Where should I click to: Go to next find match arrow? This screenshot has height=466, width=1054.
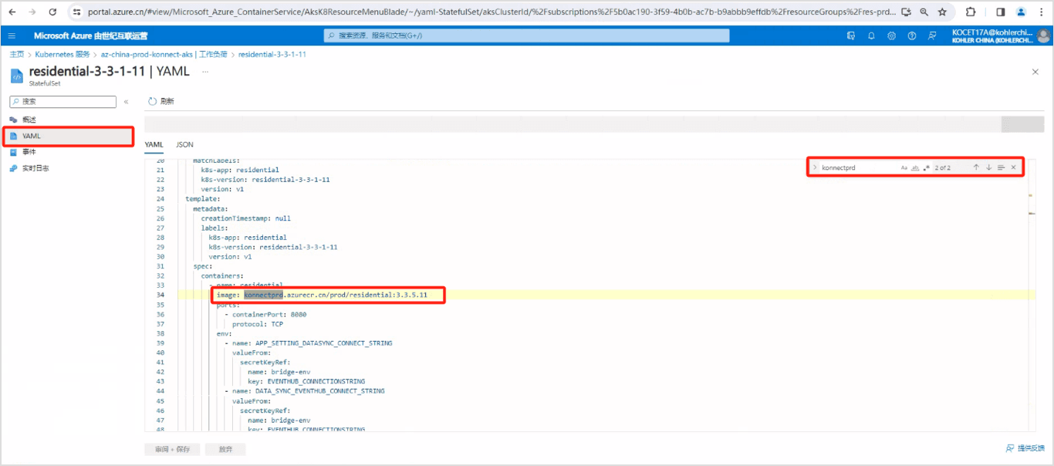pyautogui.click(x=988, y=167)
